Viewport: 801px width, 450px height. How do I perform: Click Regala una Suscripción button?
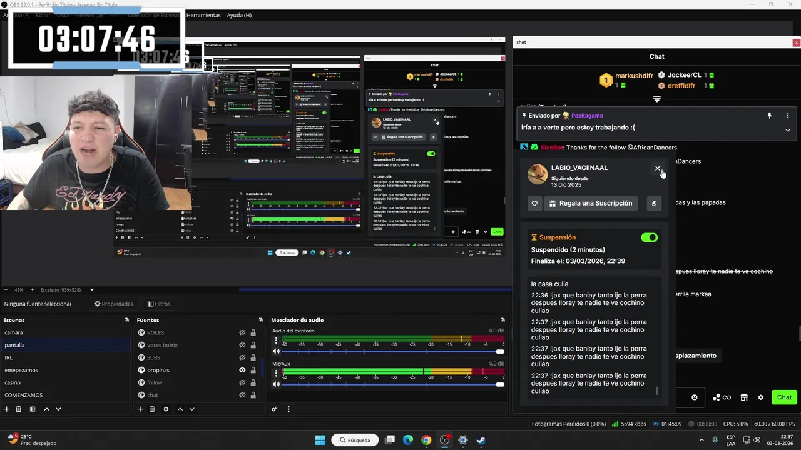(590, 203)
